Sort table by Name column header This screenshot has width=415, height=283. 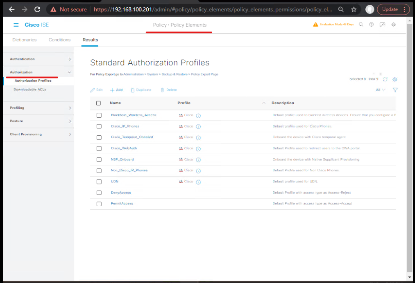tap(116, 103)
